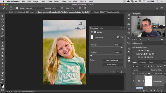Select the Hand tool

(x=2, y=73)
